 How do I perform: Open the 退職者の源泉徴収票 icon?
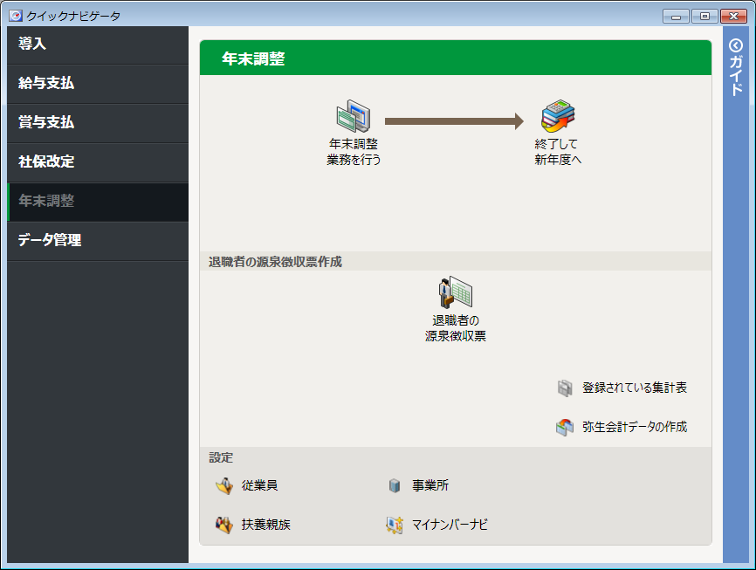(x=455, y=292)
